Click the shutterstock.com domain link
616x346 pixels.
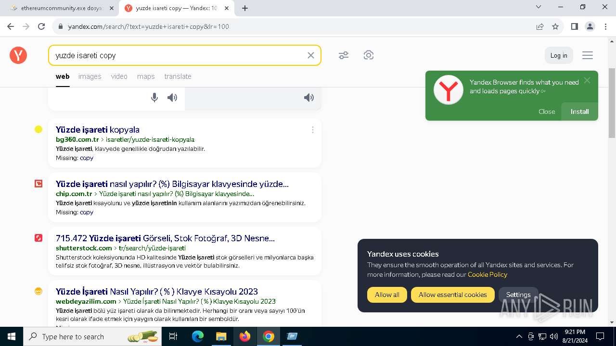point(84,248)
